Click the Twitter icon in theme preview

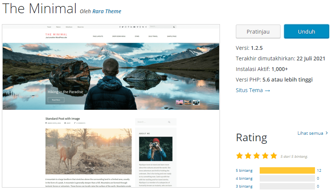click(123, 27)
